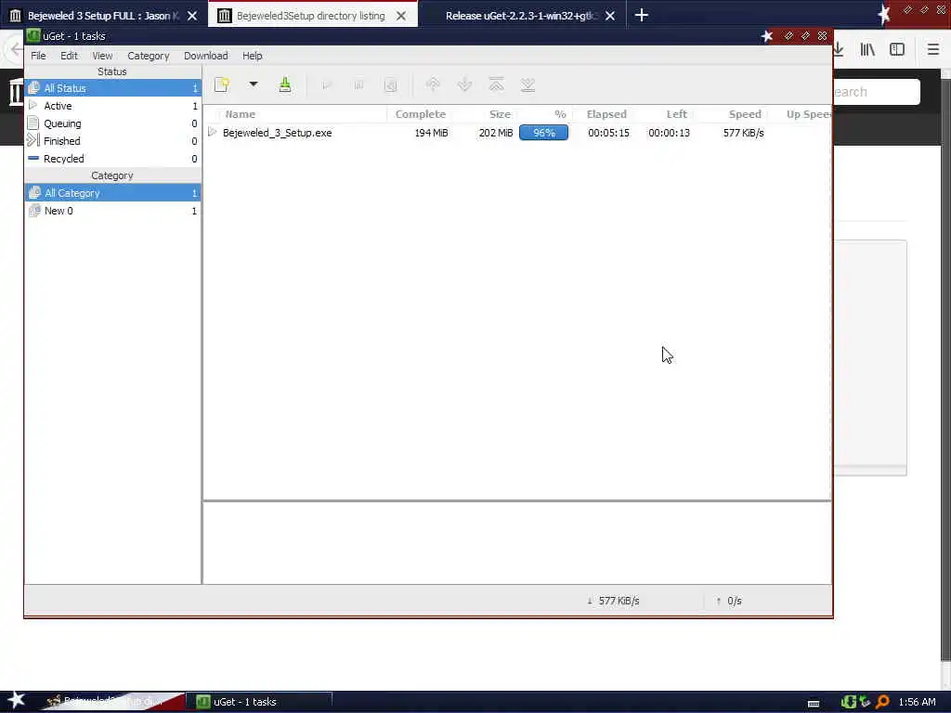Viewport: 951px width, 713px height.
Task: Select the All Category entry
Action: (112, 193)
